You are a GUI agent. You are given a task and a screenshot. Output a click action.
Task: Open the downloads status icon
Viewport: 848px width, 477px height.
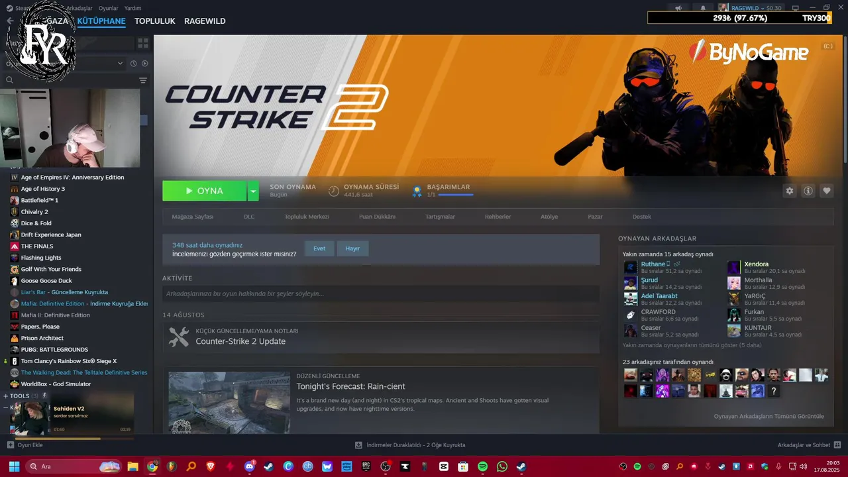tap(358, 445)
